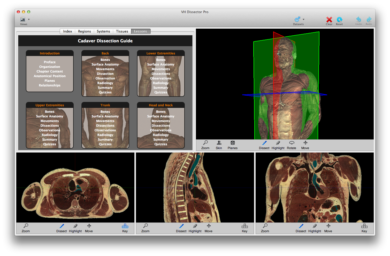
Task: Click the Redo arrow
Action: click(x=369, y=19)
